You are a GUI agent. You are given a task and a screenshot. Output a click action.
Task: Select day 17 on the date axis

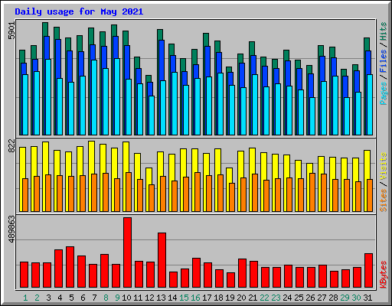click(207, 298)
